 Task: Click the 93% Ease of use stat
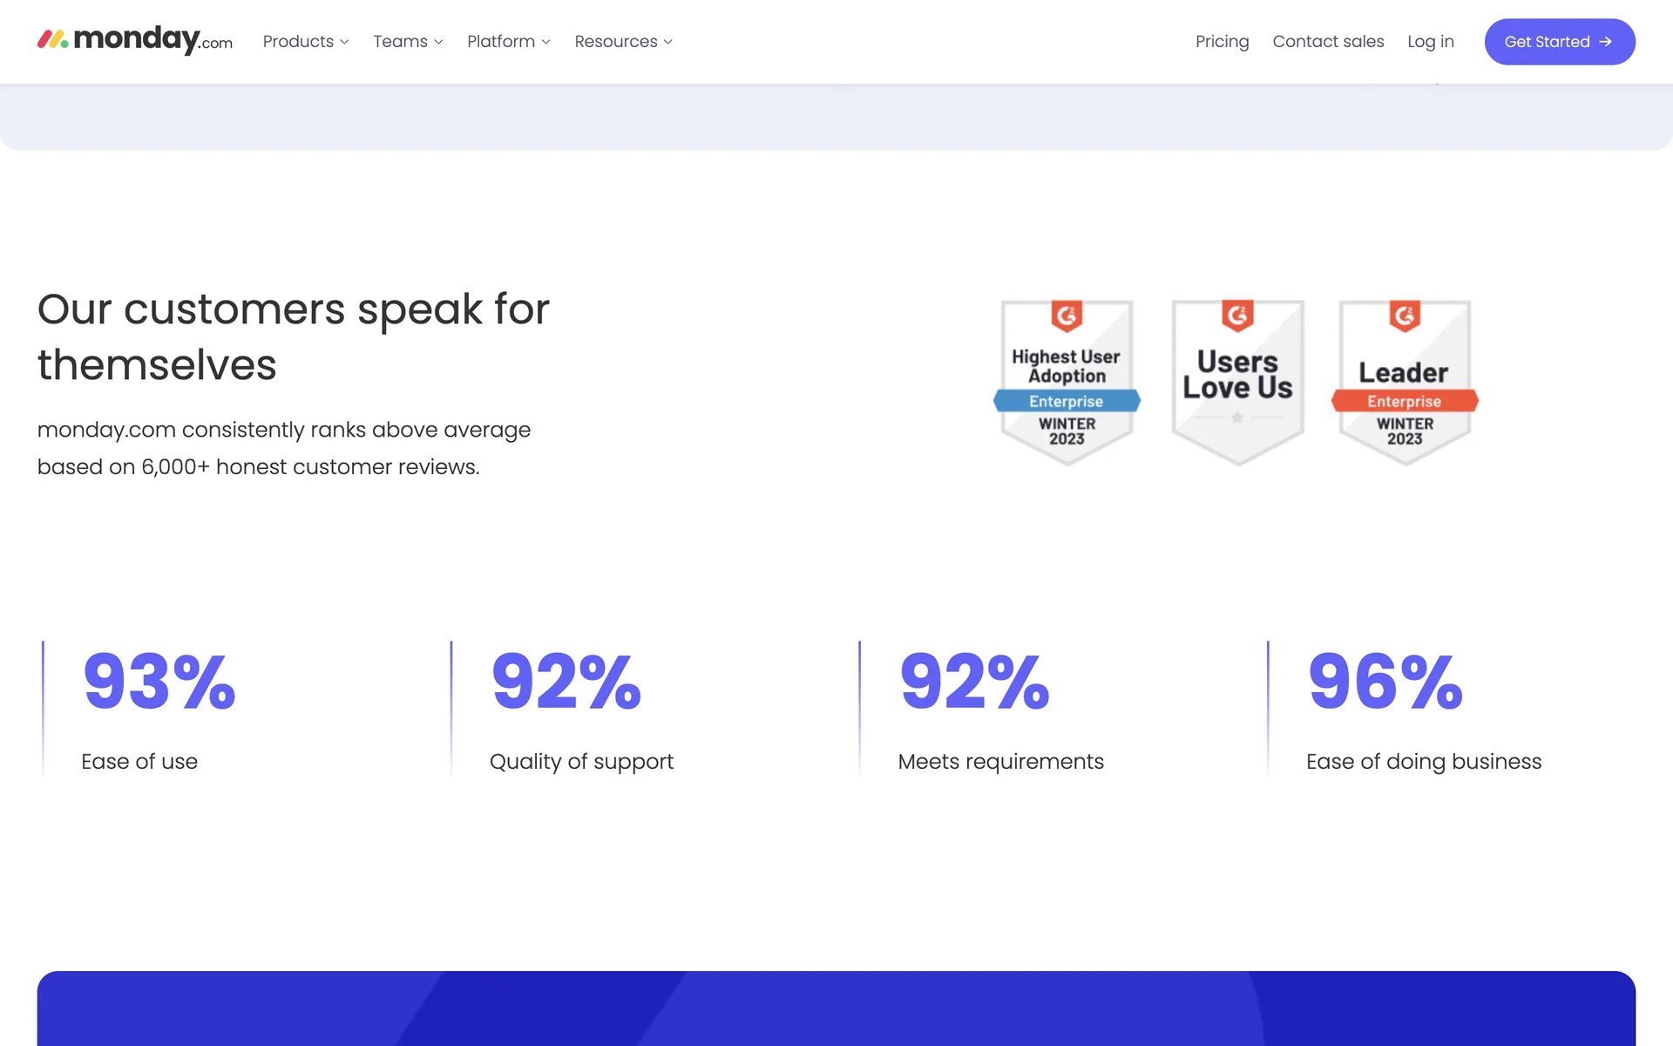[159, 683]
